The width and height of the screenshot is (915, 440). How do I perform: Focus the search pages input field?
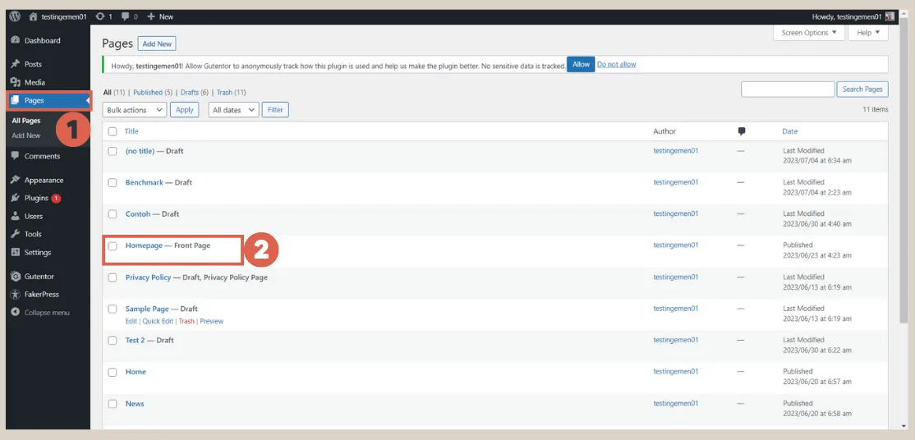788,89
